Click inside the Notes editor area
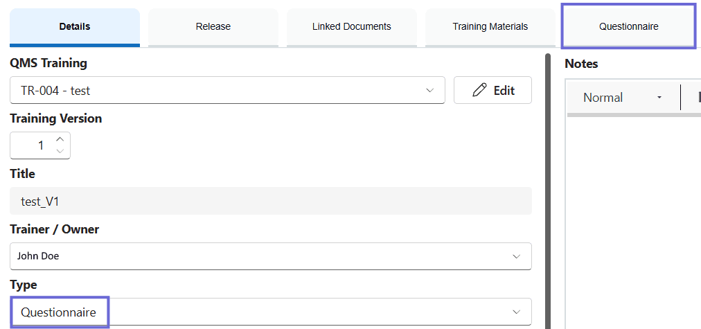The image size is (701, 329). (633, 222)
